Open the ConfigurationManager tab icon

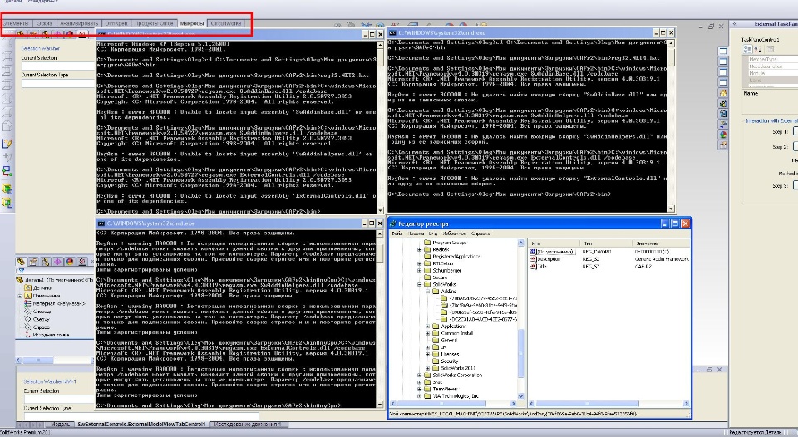45,262
